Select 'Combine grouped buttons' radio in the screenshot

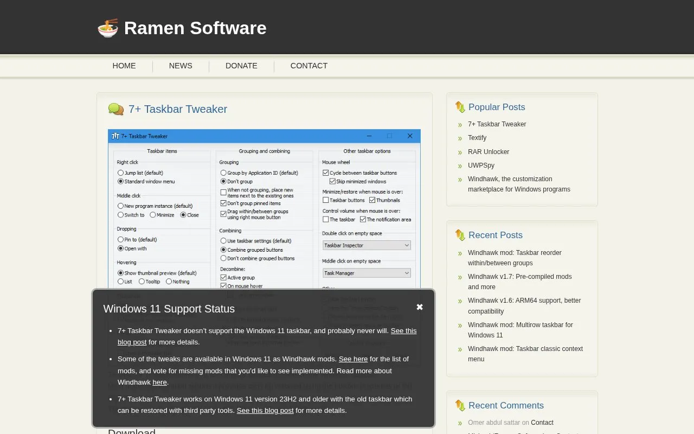point(223,250)
